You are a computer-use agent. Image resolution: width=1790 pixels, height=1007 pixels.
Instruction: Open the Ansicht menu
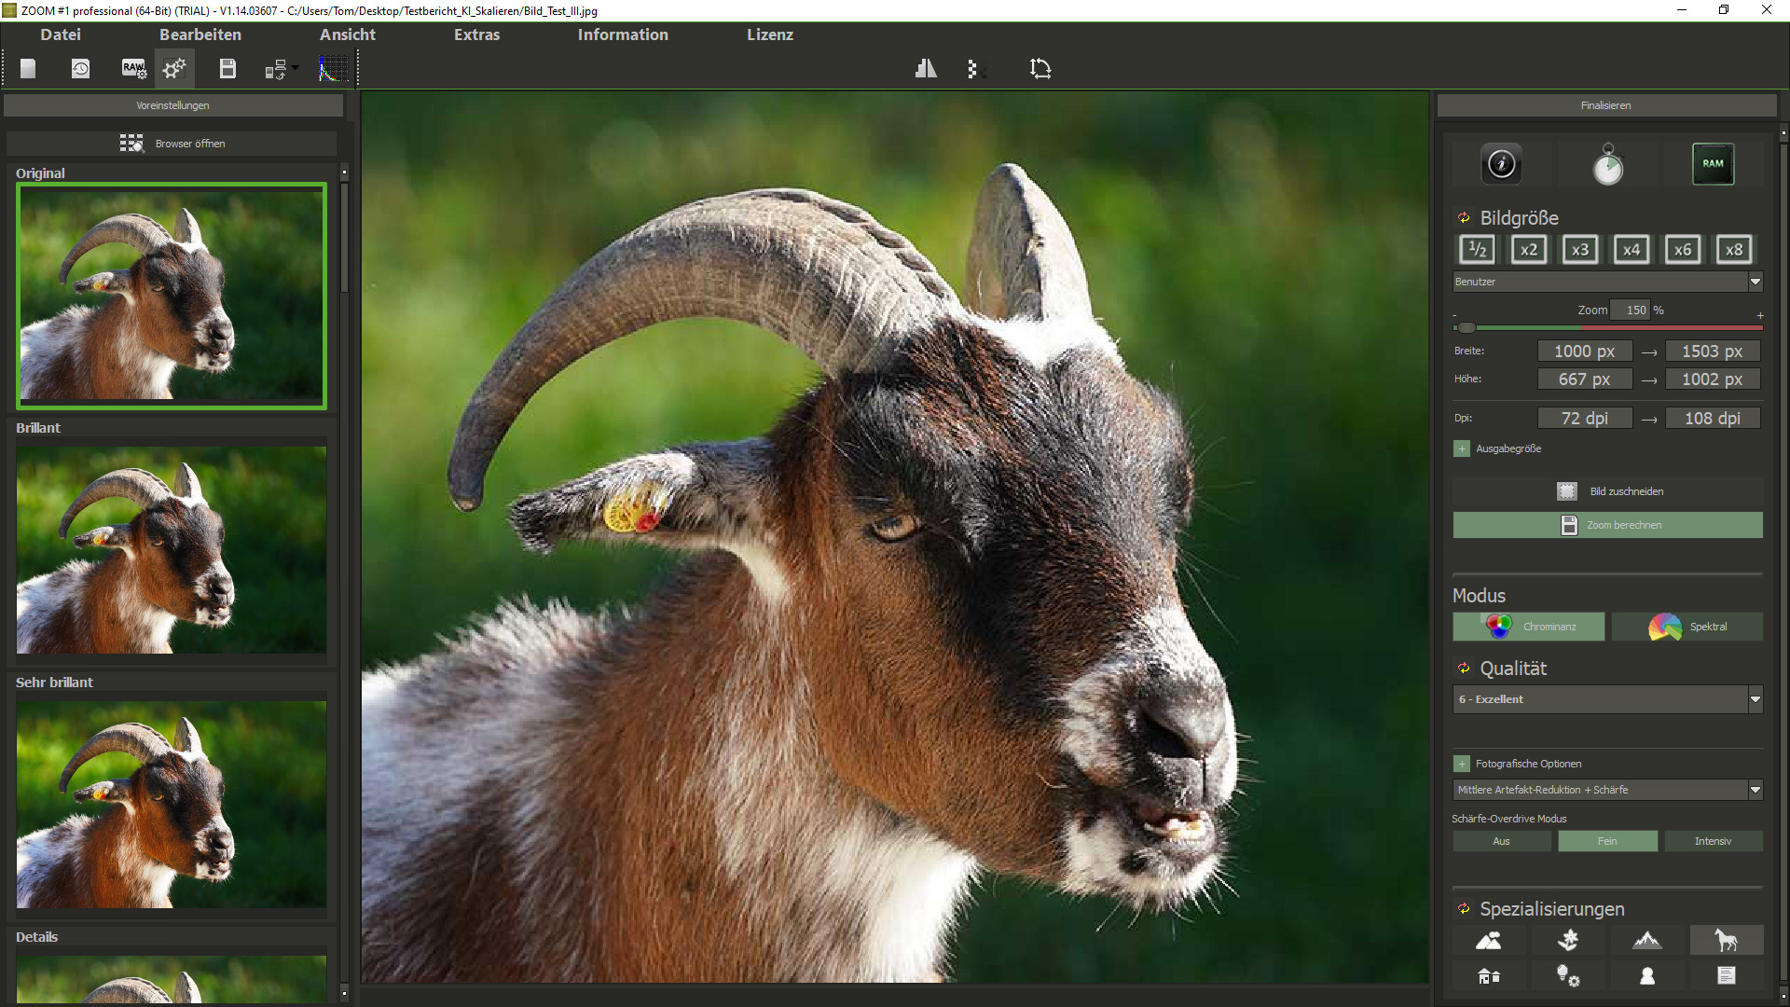coord(348,34)
